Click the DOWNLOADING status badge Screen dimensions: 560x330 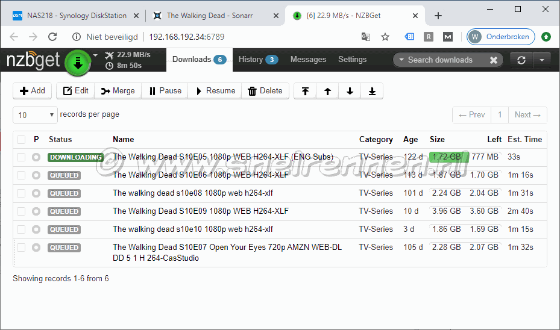click(75, 157)
